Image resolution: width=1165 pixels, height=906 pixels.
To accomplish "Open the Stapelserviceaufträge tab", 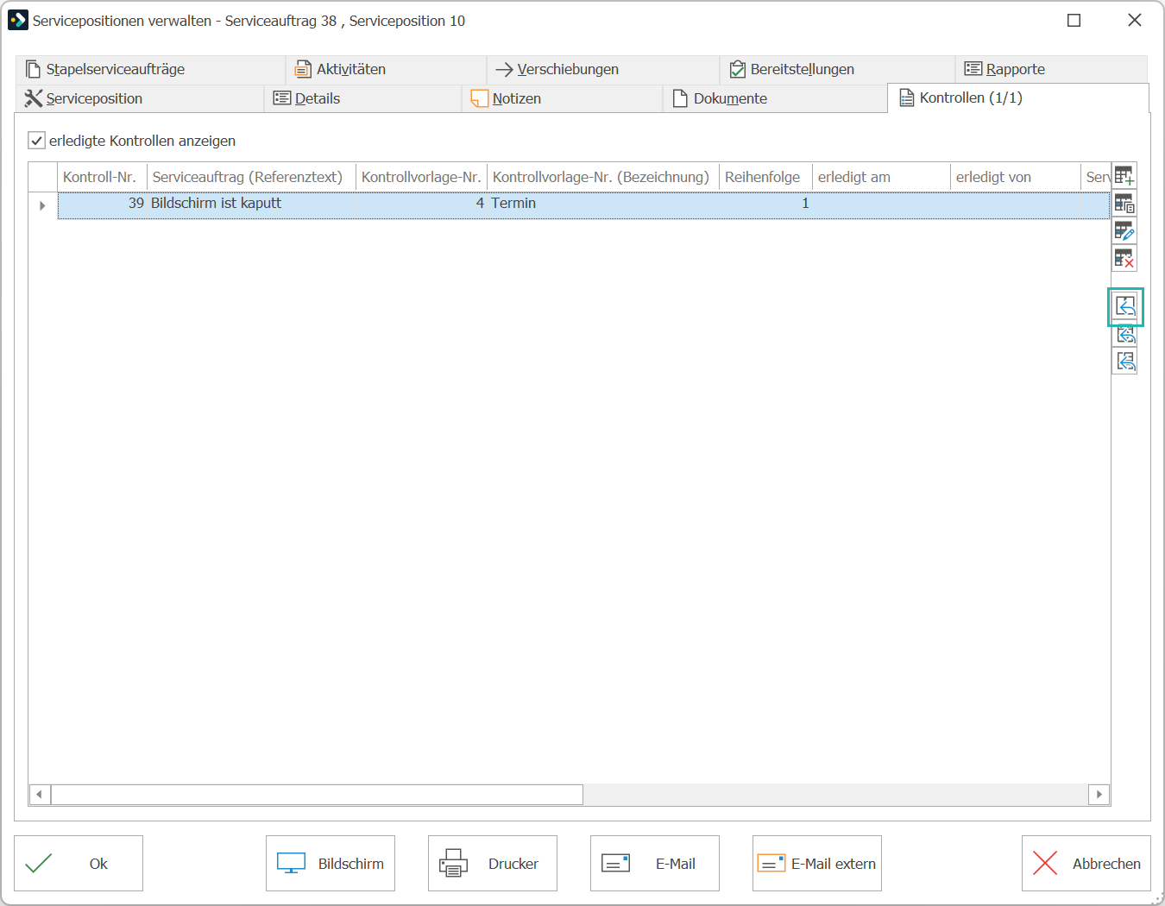I will point(150,69).
